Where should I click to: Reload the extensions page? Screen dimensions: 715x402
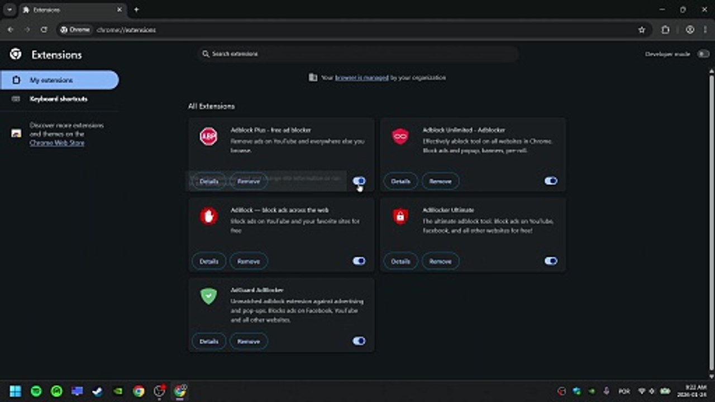[44, 30]
